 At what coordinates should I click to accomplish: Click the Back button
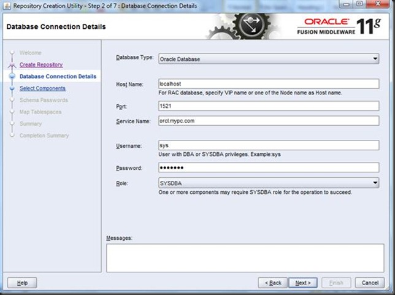(273, 283)
